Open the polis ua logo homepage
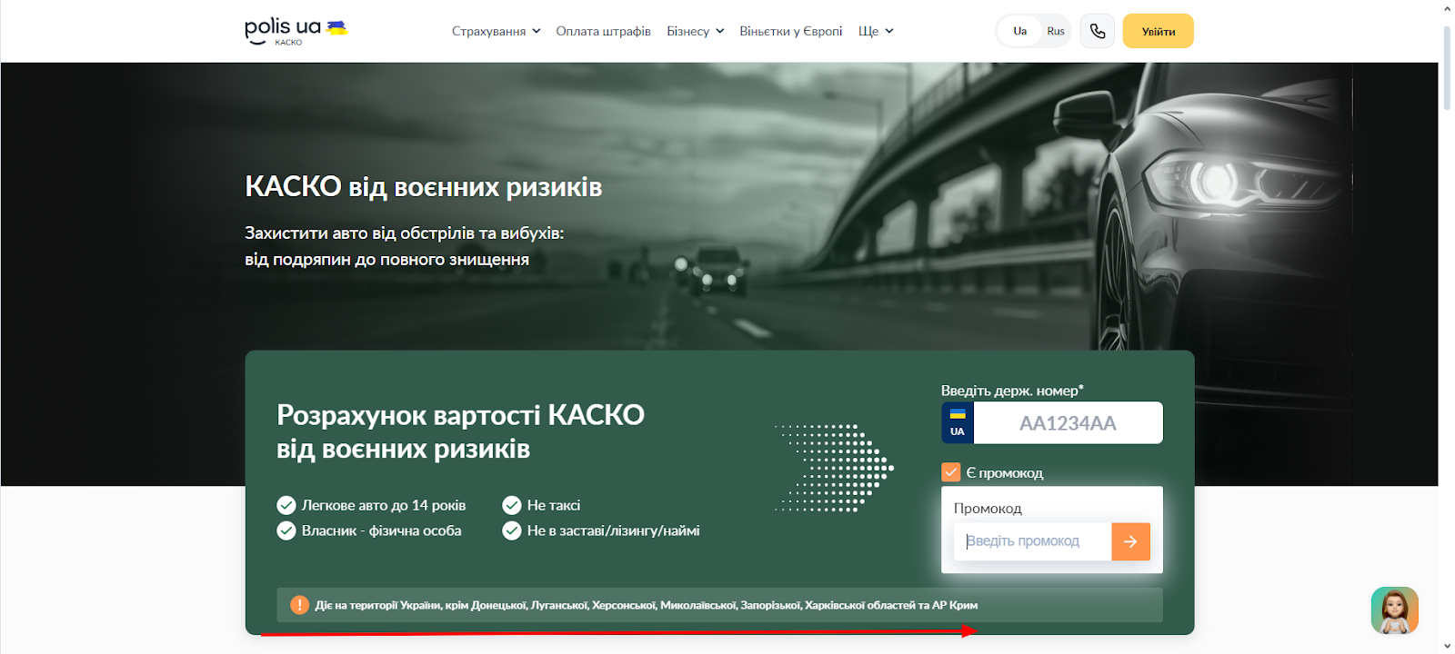The height and width of the screenshot is (654, 1455). [x=296, y=31]
